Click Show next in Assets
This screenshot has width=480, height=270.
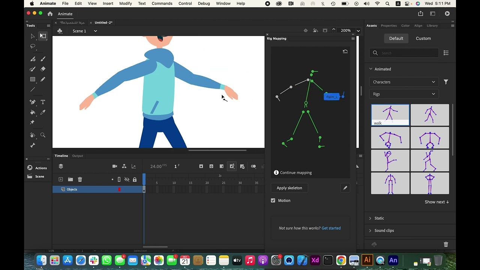click(437, 202)
